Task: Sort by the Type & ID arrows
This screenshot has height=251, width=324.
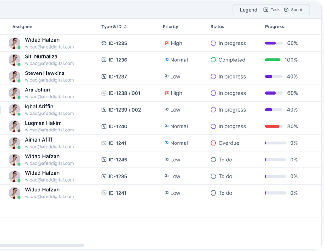Action: (125, 27)
